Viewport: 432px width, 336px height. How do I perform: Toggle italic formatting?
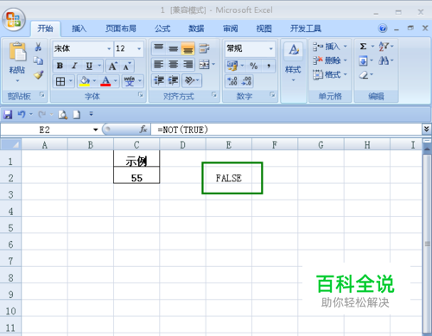point(74,66)
